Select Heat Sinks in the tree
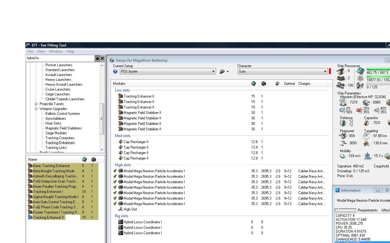390x243 pixels. pos(53,123)
